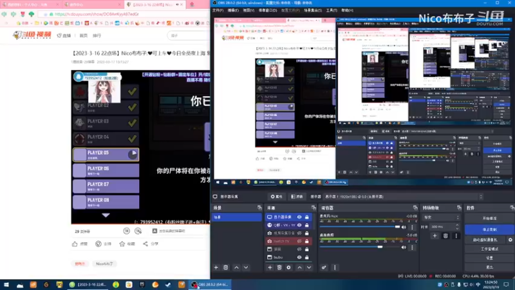Click browser back arrow button
515x290 pixels.
pyautogui.click(x=4, y=14)
